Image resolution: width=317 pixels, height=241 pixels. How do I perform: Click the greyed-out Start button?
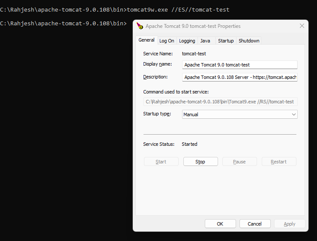click(161, 162)
